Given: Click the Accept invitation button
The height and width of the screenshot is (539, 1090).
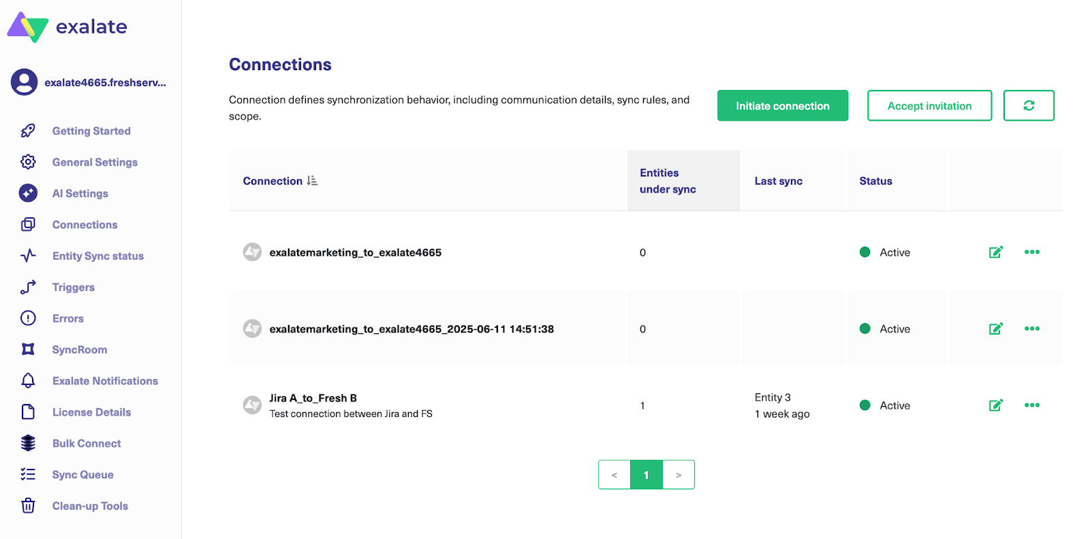Looking at the screenshot, I should pyautogui.click(x=929, y=106).
